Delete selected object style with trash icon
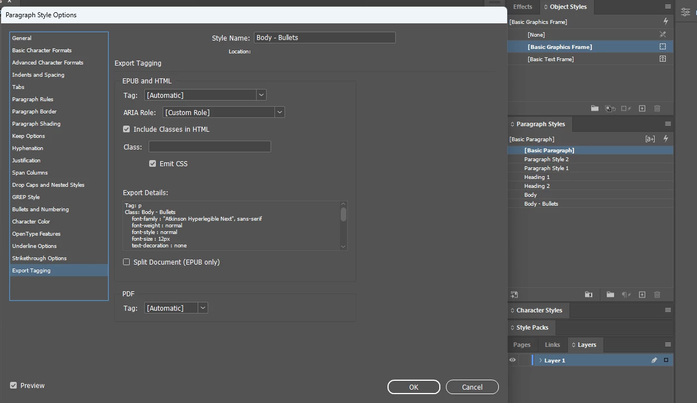 pyautogui.click(x=657, y=108)
